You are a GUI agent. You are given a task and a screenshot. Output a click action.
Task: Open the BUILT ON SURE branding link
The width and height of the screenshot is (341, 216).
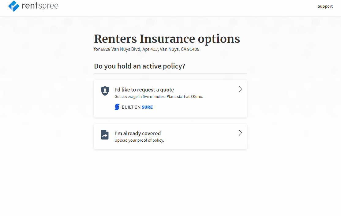133,107
